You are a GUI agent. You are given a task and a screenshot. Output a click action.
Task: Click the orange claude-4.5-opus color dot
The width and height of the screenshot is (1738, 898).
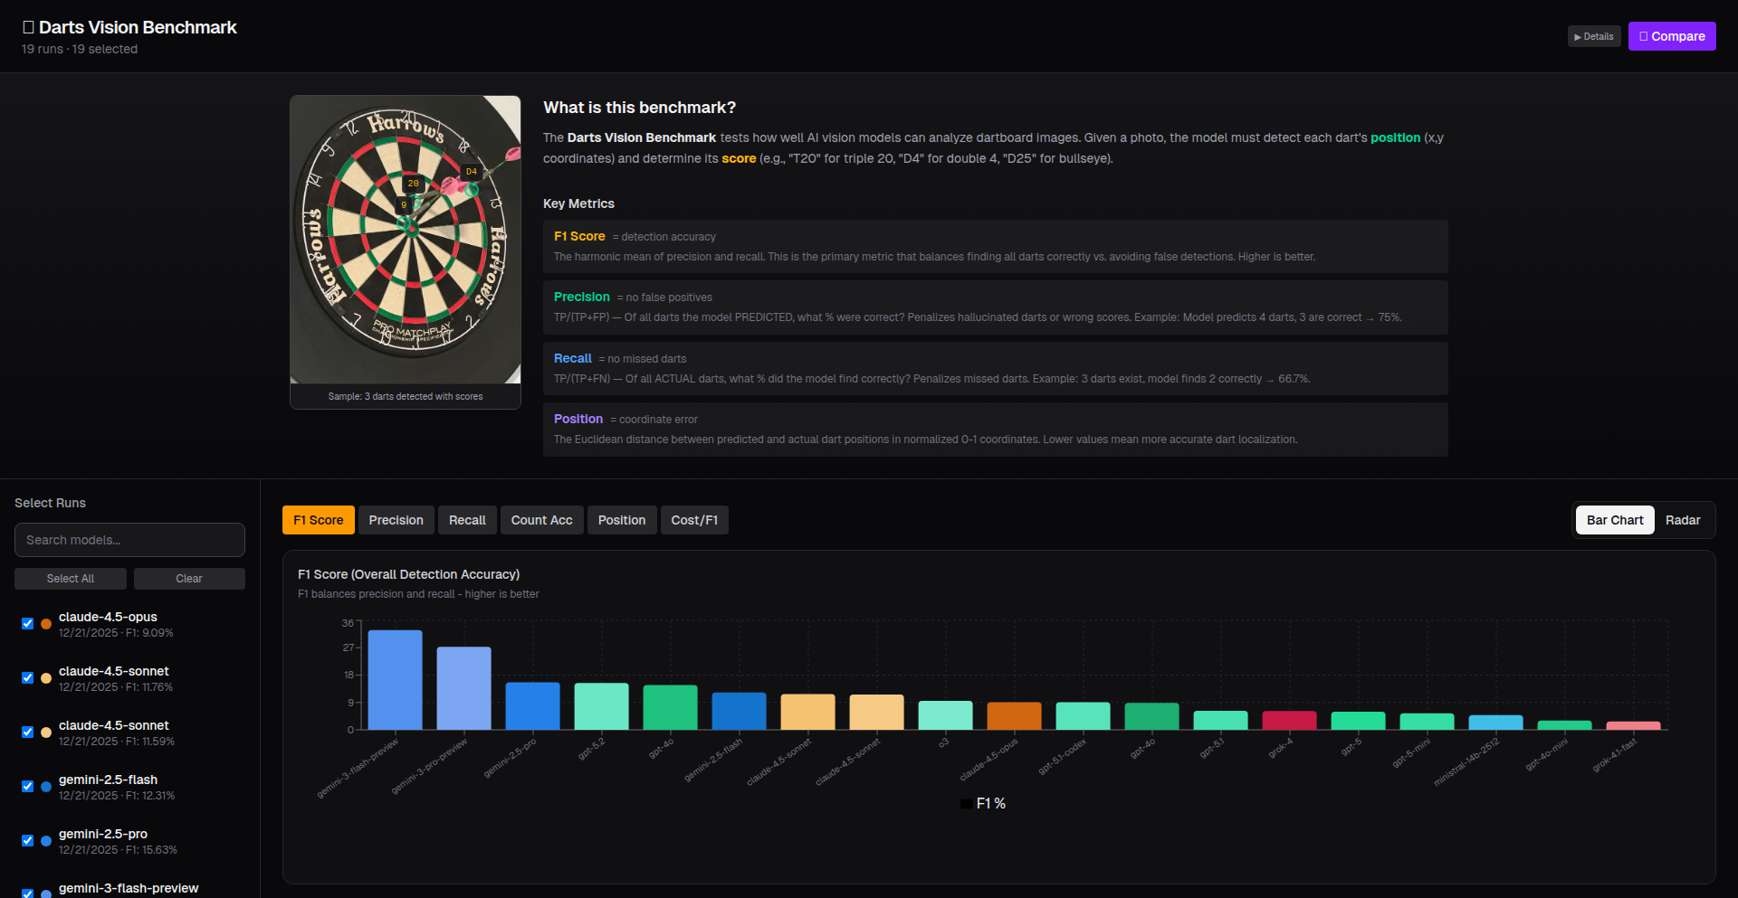[x=46, y=624]
